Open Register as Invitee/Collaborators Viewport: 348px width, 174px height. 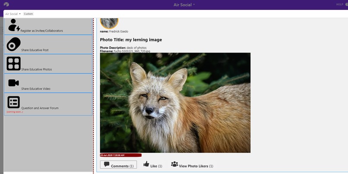[x=48, y=26]
